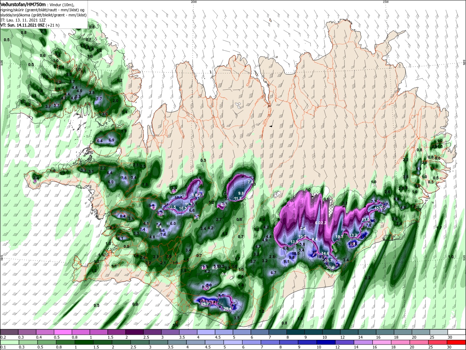
Task: Click the light lavender swatch between 4 and 4.5, upper legend
Action: 206,332
